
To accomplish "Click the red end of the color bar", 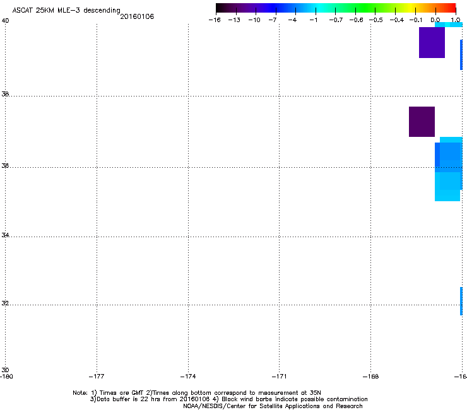I will [x=451, y=8].
